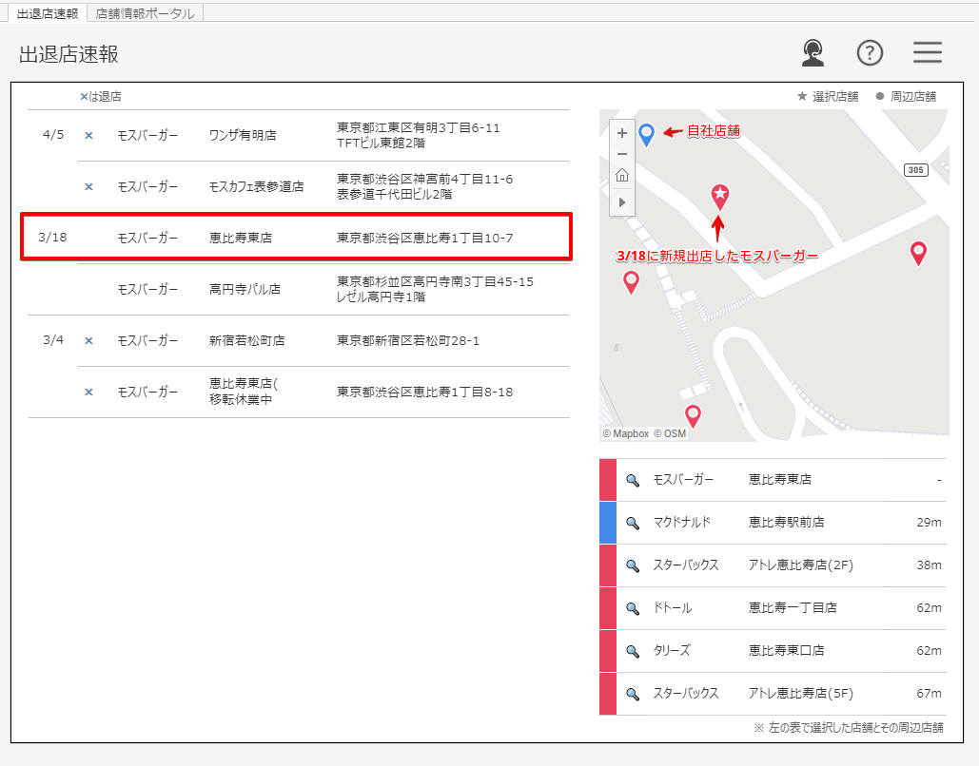This screenshot has height=766, width=979.
Task: Click address 東京都渋谷区恵比寿1丁目10-7
Action: point(424,238)
